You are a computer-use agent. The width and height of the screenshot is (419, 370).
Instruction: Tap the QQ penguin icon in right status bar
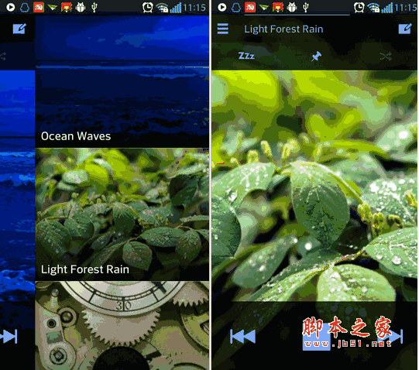point(236,7)
